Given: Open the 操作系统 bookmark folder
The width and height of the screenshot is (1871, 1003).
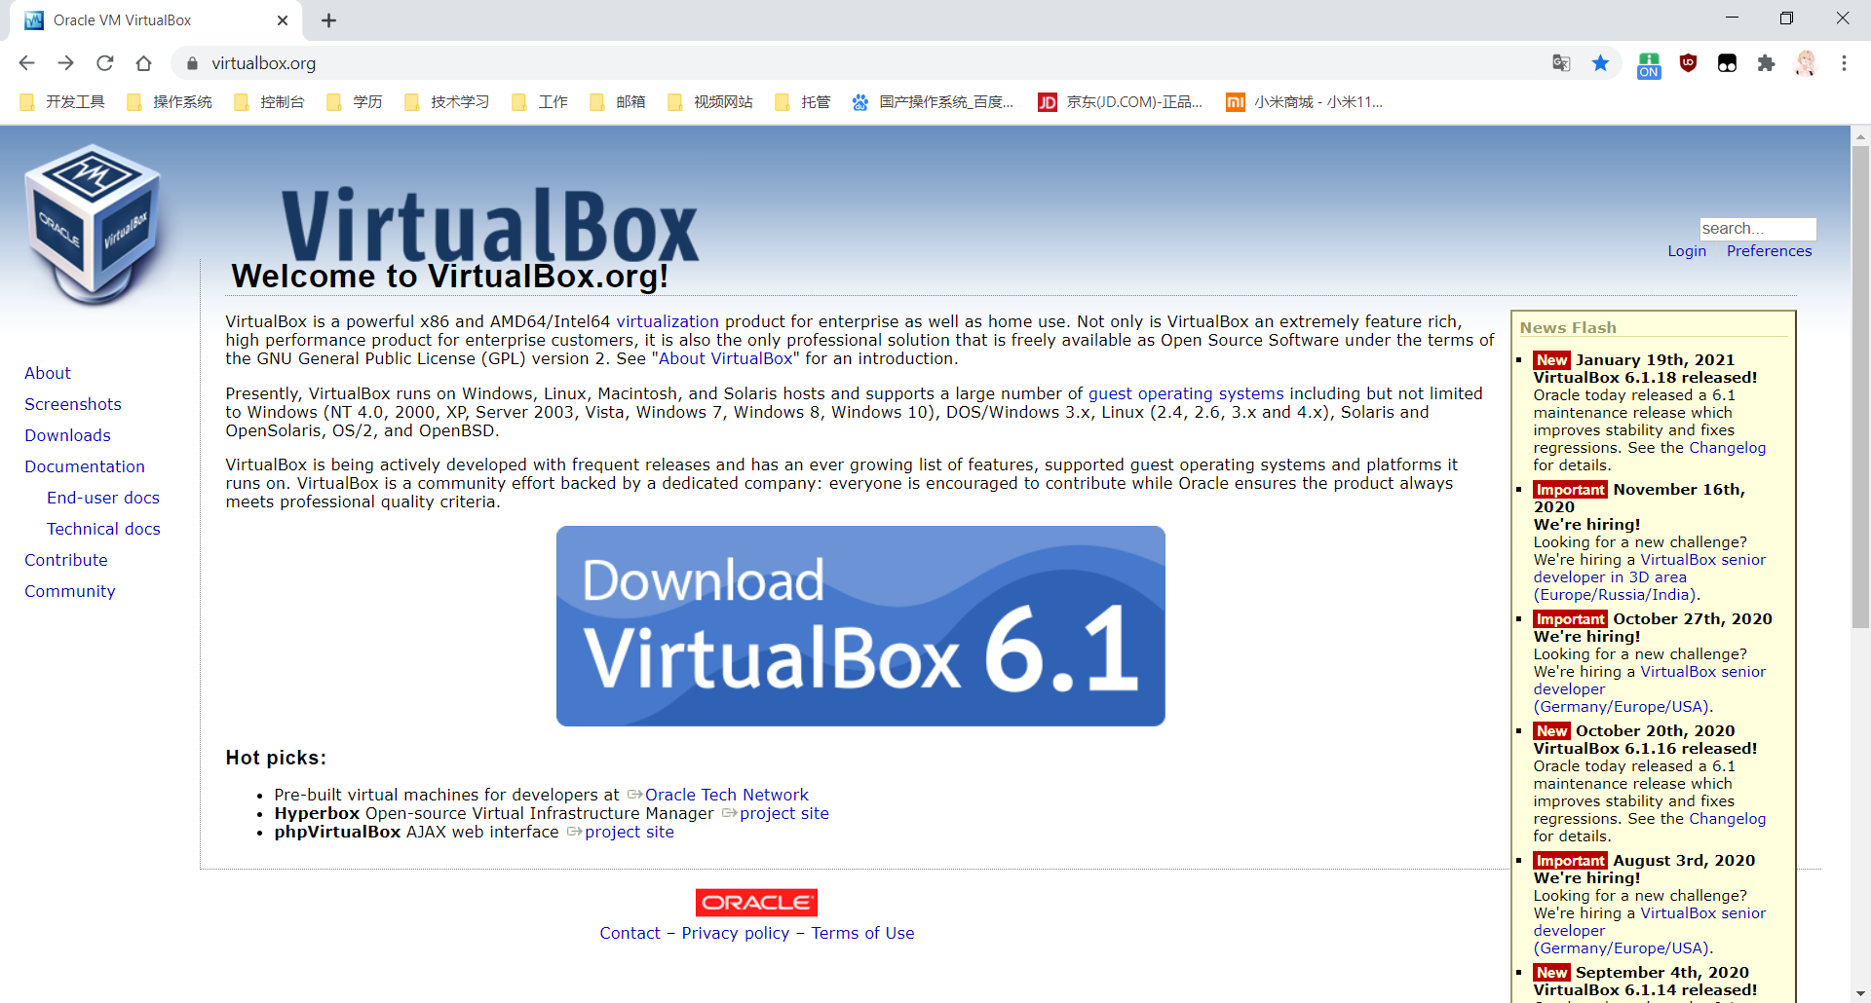Looking at the screenshot, I should click(x=170, y=102).
